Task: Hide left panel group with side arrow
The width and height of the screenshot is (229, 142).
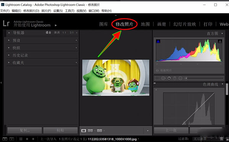Action: [x=1, y=83]
